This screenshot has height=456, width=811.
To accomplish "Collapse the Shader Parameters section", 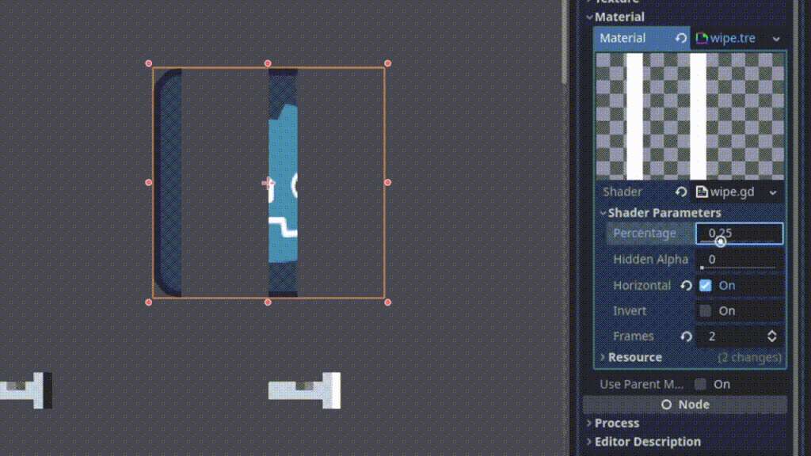I will click(x=603, y=212).
